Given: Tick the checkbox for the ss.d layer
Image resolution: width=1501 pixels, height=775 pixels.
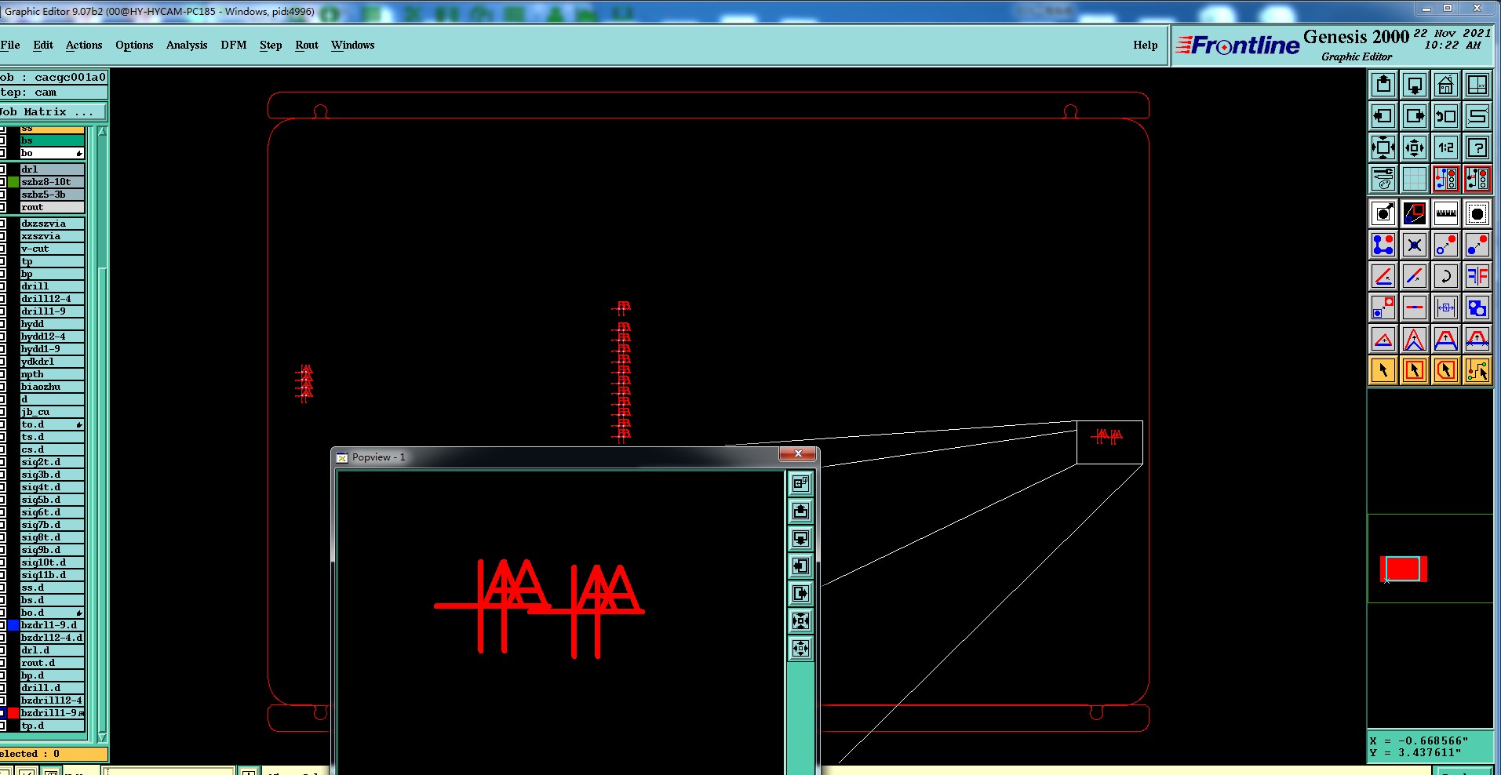Looking at the screenshot, I should (x=2, y=588).
